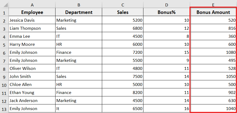The image size is (237, 113).
Task: Select the Bonus% cell showing 16
Action: coord(166,109)
